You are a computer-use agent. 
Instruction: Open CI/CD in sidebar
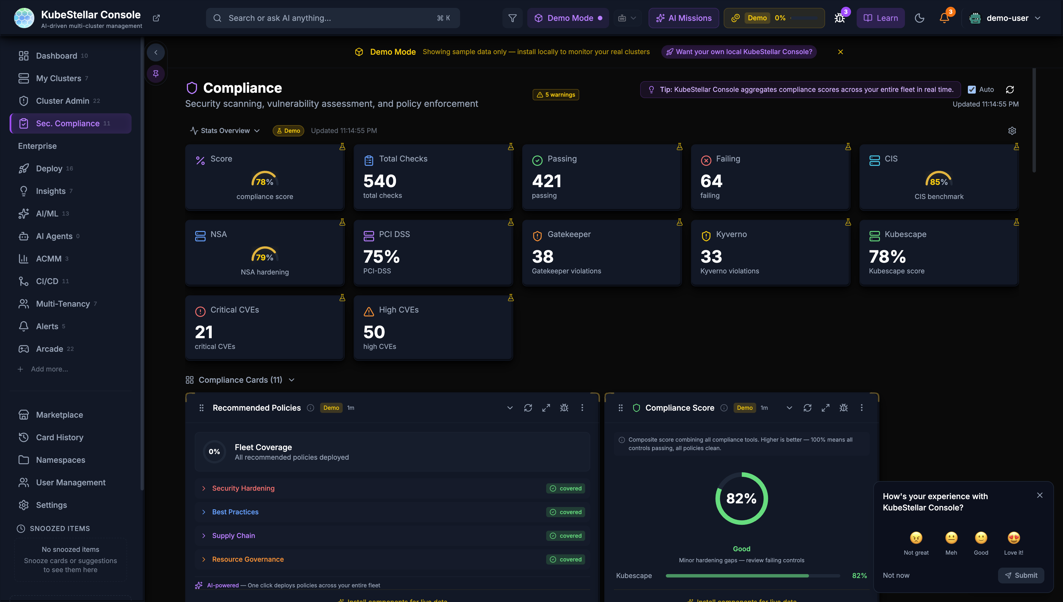coord(70,281)
